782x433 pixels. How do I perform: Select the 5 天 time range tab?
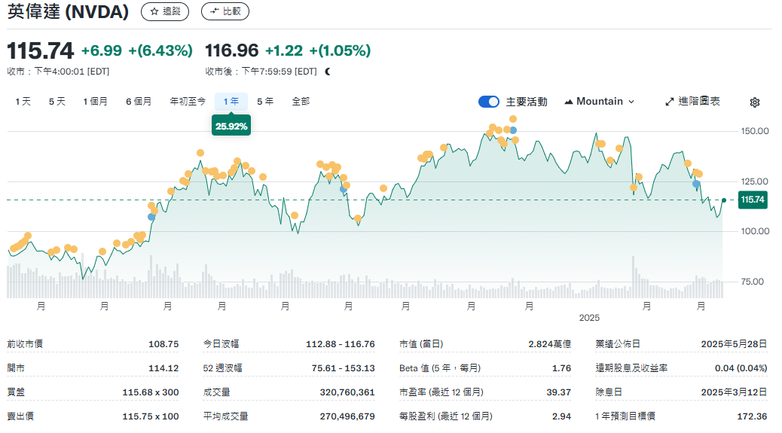57,102
